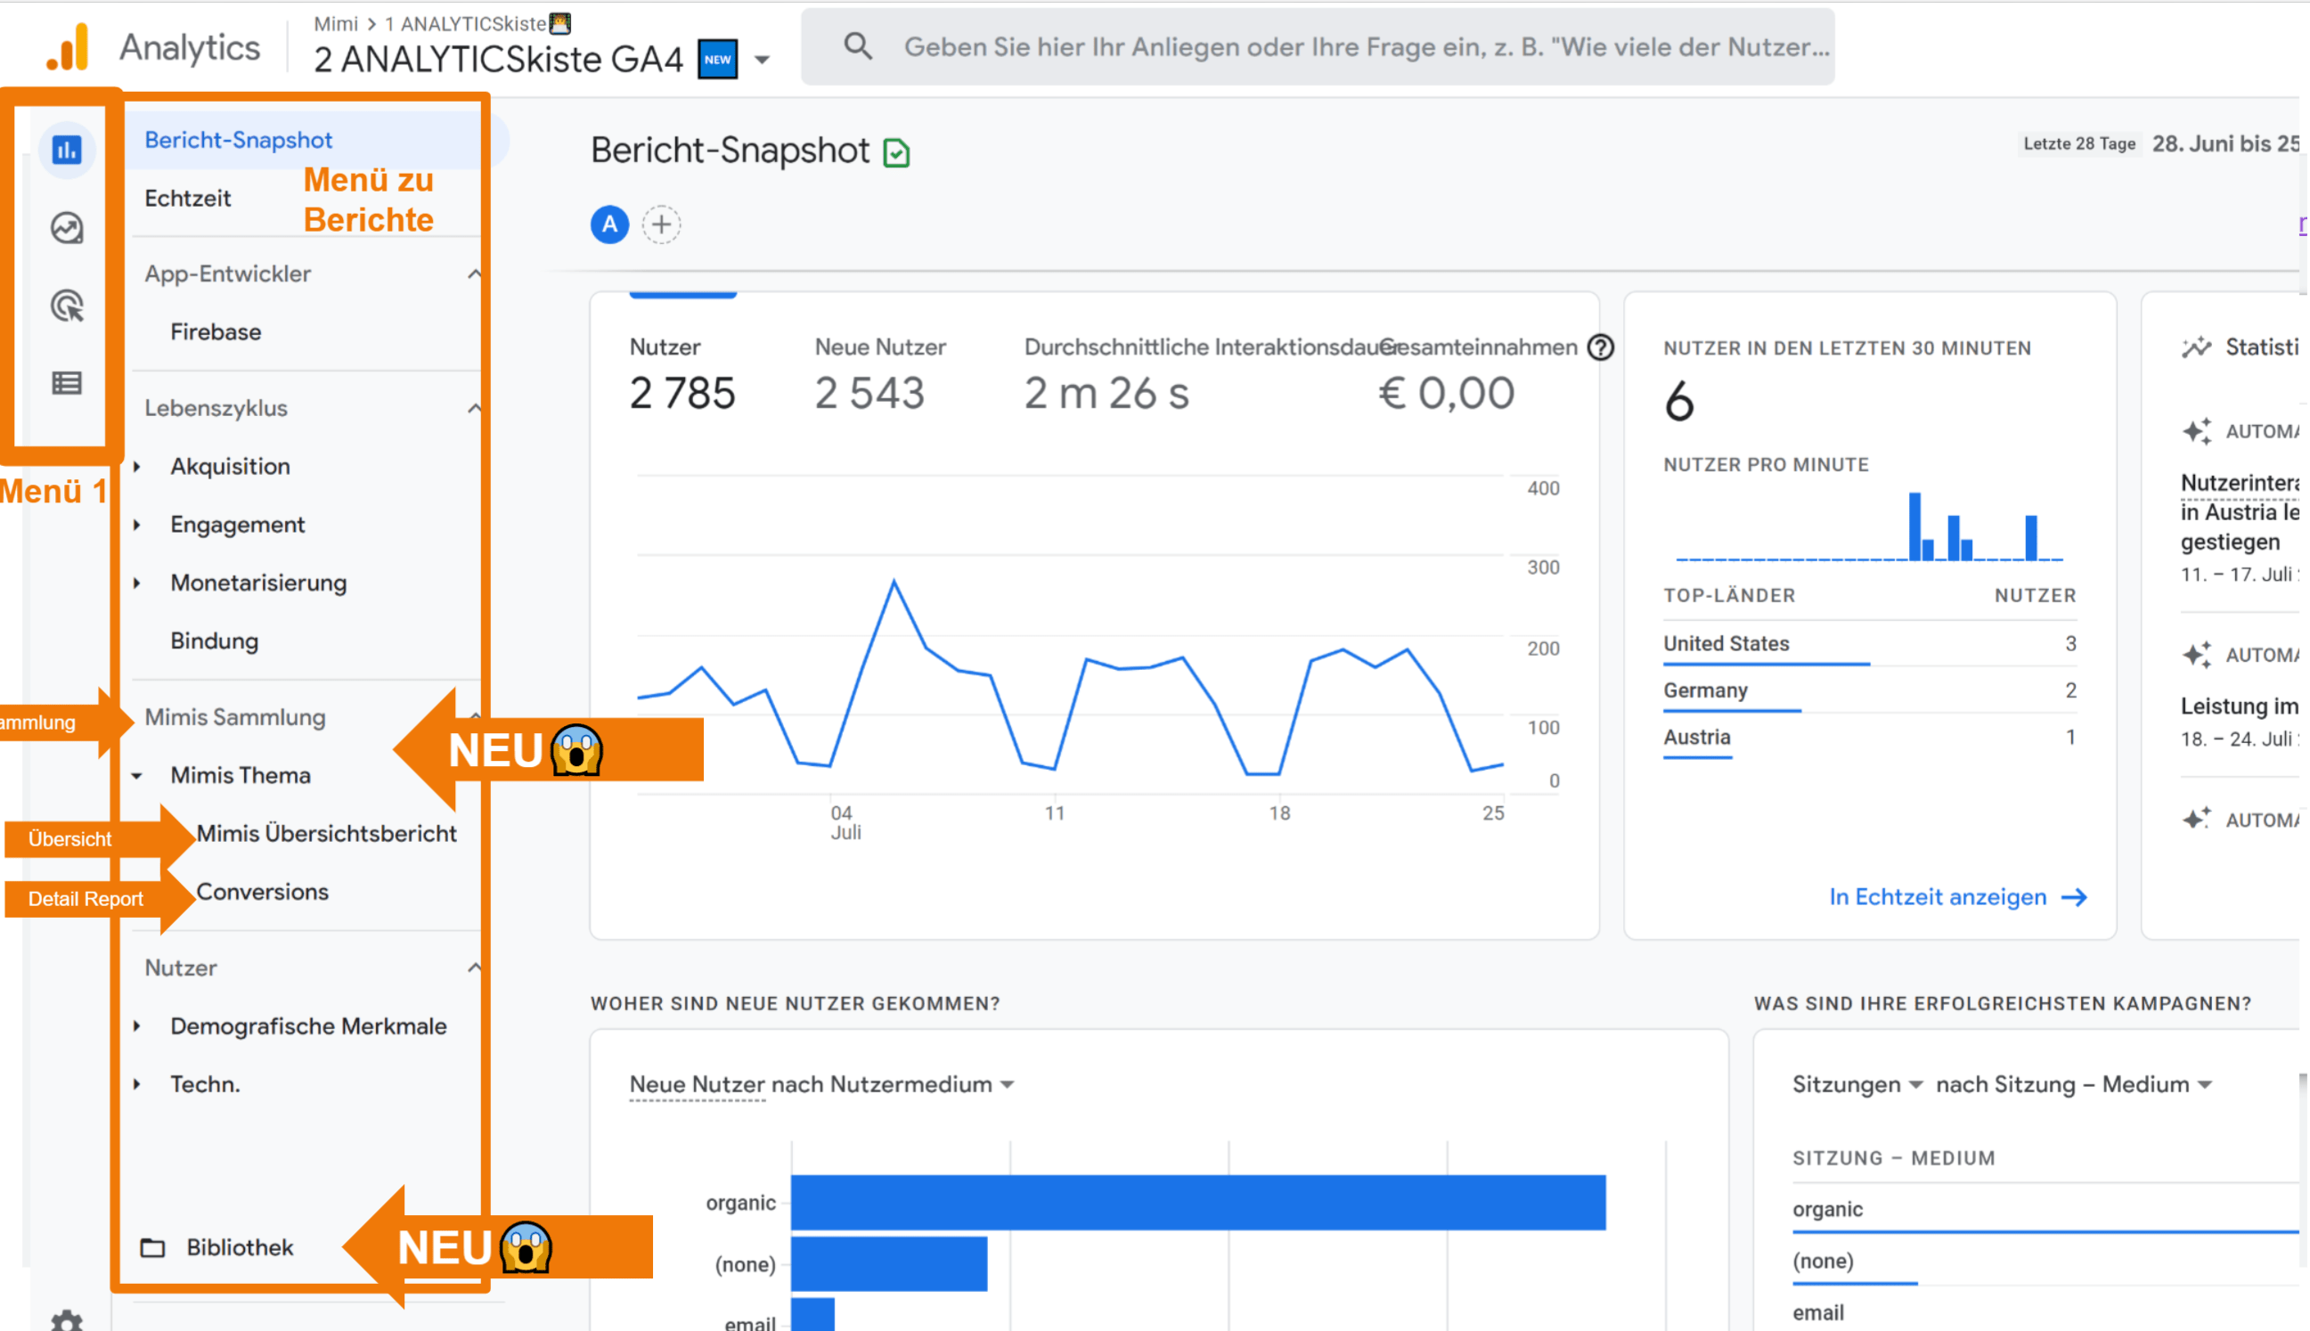This screenshot has height=1331, width=2310.
Task: Click the admin gear icon at bottom left
Action: point(67,1321)
